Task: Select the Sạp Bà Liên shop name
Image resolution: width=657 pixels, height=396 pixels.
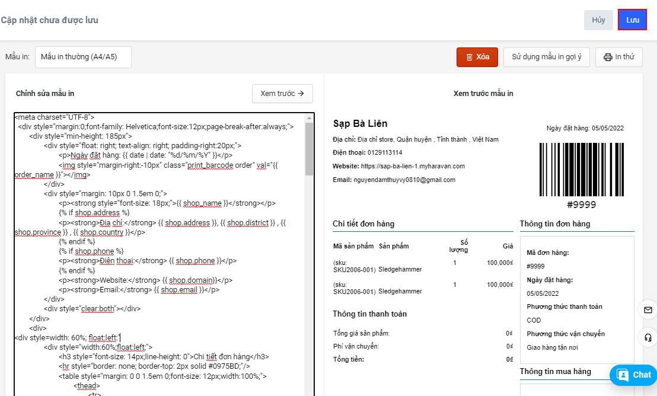Action: click(361, 123)
